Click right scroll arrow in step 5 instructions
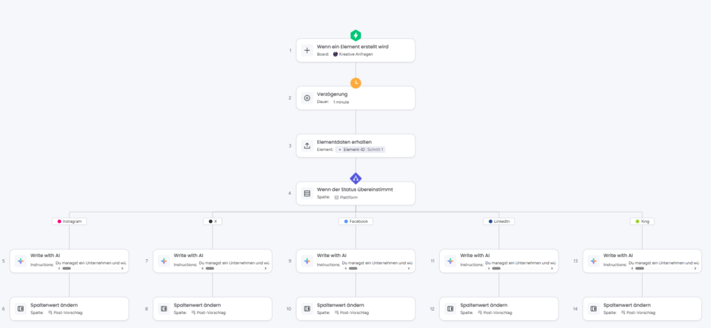 click(122, 269)
